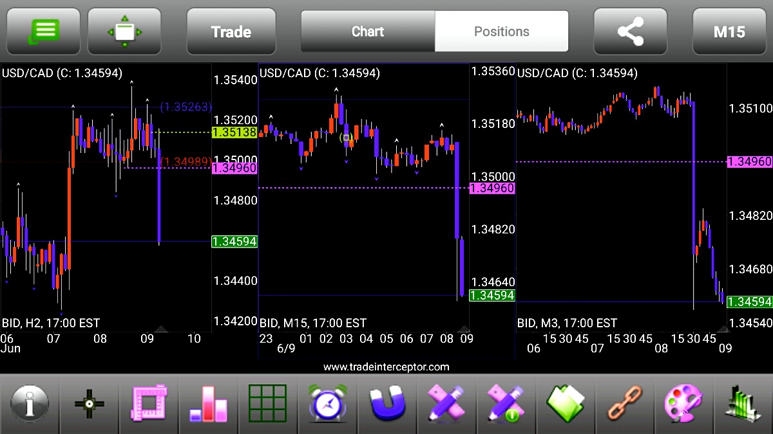Tap the chain link charts icon

click(x=625, y=404)
